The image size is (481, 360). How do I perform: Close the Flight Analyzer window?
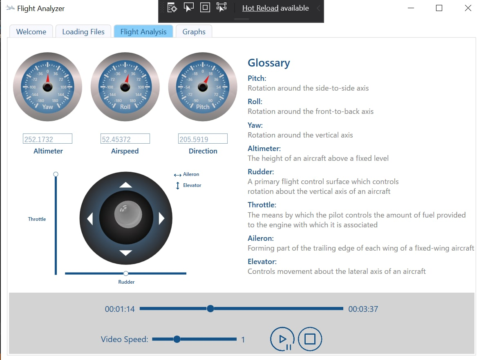coord(468,8)
